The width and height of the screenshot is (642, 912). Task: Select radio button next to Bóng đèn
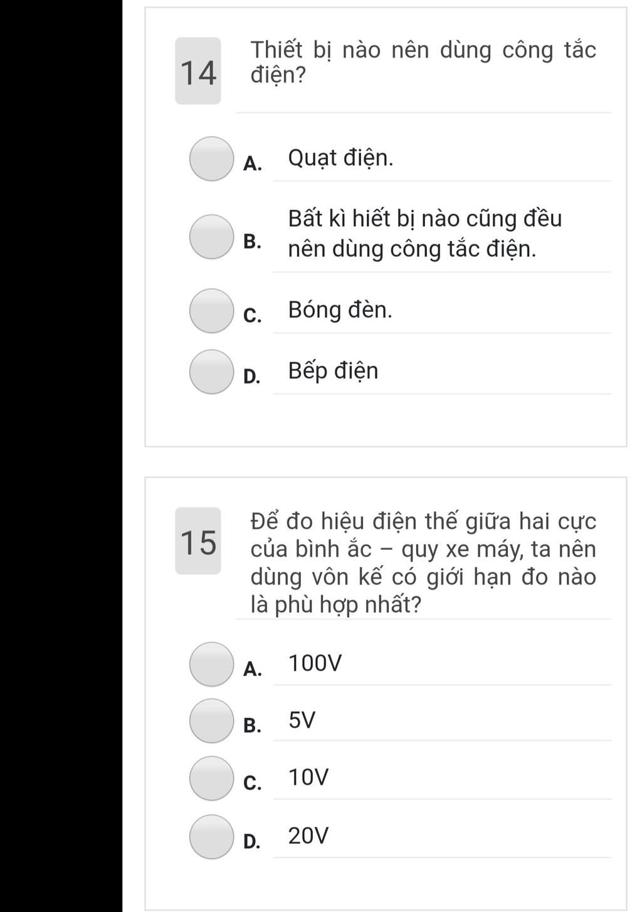[211, 311]
